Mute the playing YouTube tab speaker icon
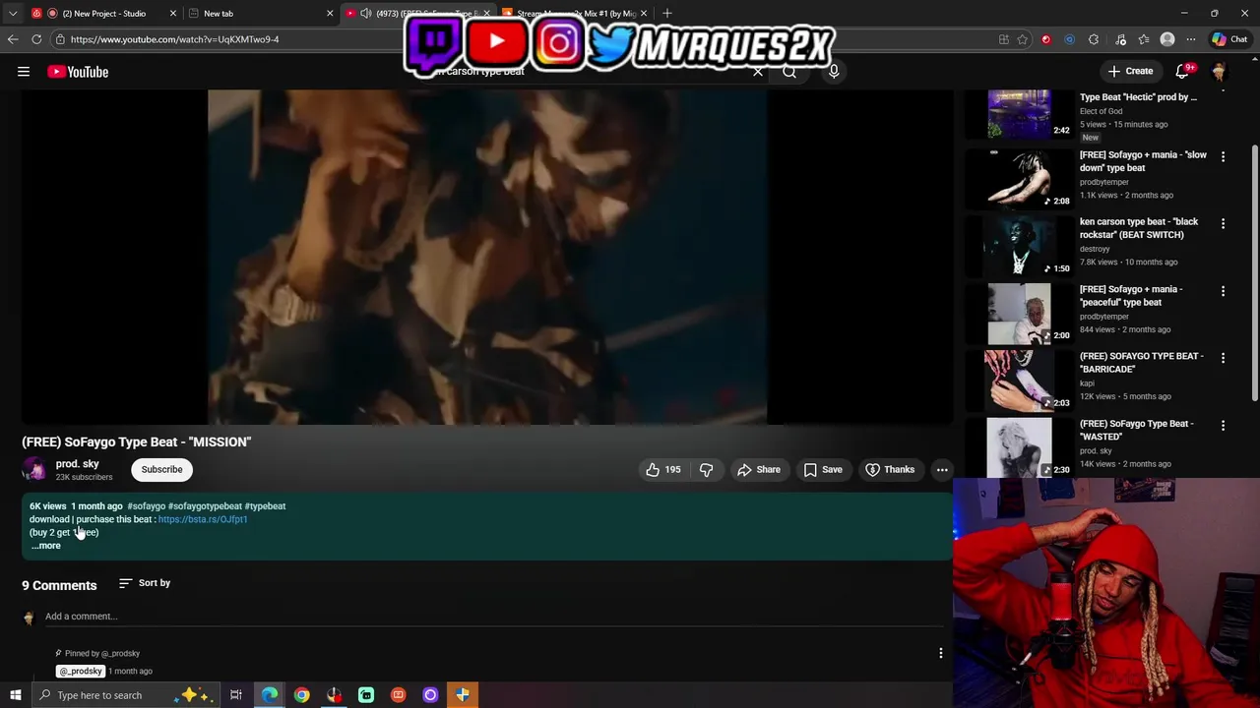 point(366,13)
